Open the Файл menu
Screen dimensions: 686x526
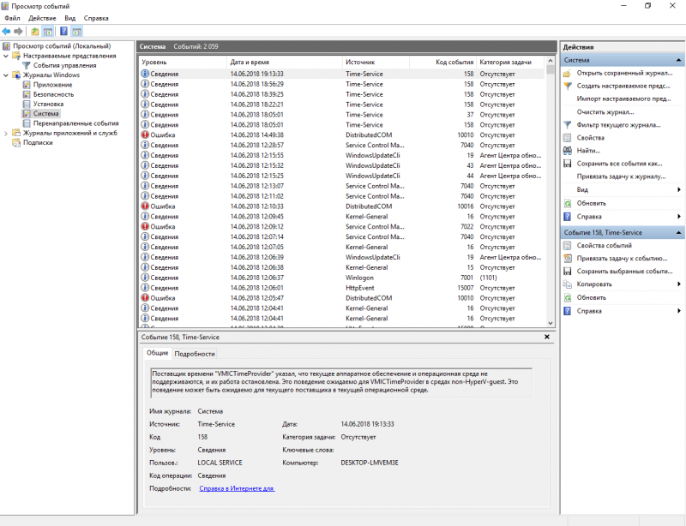(x=12, y=18)
